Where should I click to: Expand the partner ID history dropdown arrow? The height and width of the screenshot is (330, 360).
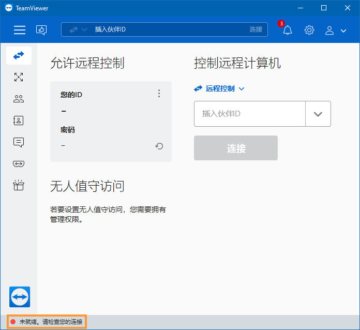[x=318, y=114]
